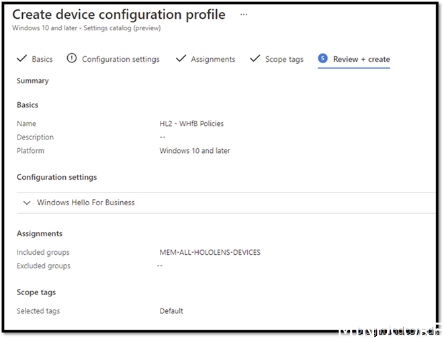Click the Create device configuration profile title

point(119,15)
